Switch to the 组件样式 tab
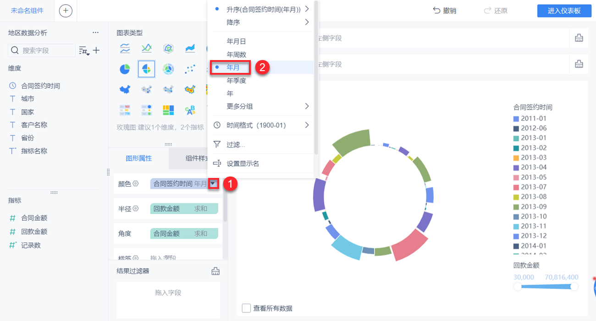 coord(198,158)
